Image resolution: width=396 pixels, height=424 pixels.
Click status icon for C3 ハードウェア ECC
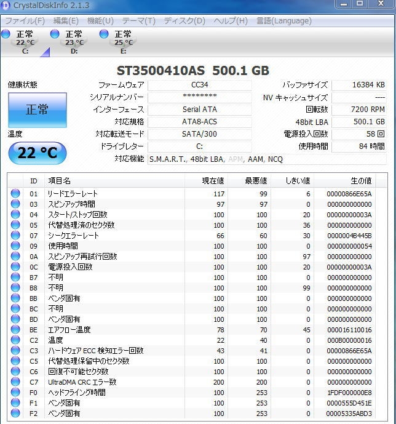point(15,350)
